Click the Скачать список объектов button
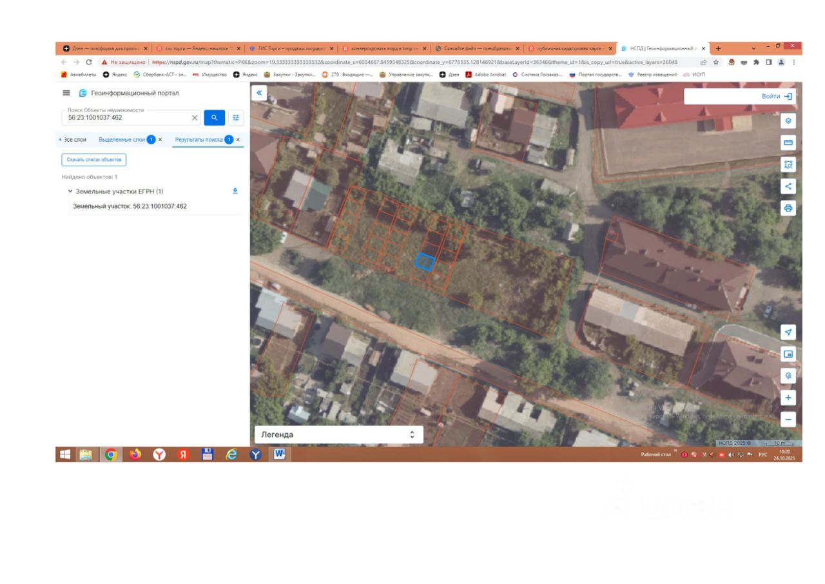This screenshot has width=825, height=584. (94, 160)
